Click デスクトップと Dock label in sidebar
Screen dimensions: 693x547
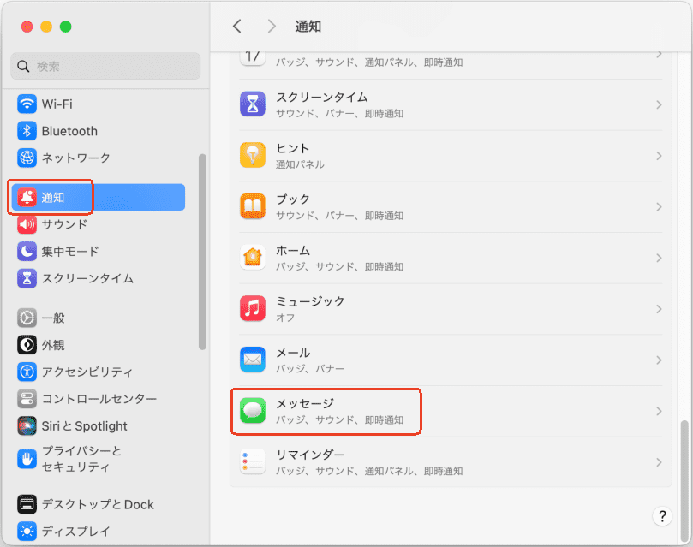tap(98, 504)
